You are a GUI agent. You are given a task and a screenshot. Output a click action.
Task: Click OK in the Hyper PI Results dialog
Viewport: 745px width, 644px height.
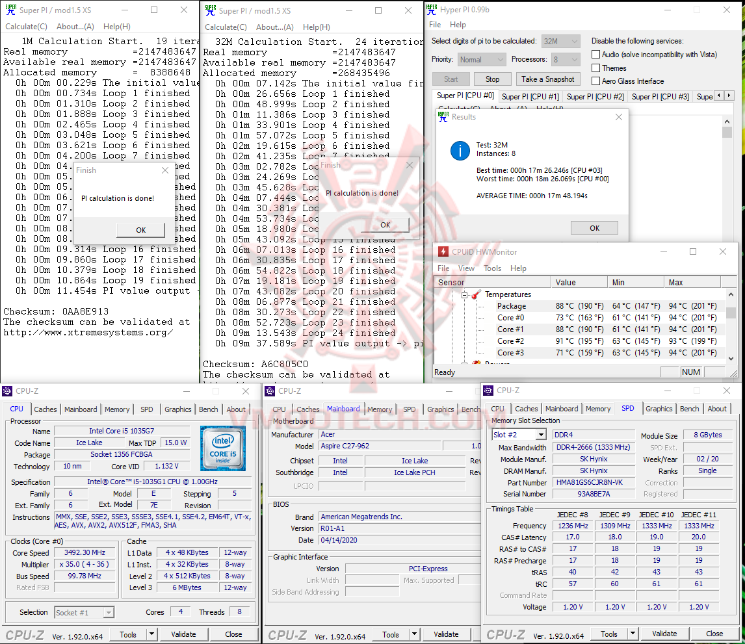click(x=594, y=229)
